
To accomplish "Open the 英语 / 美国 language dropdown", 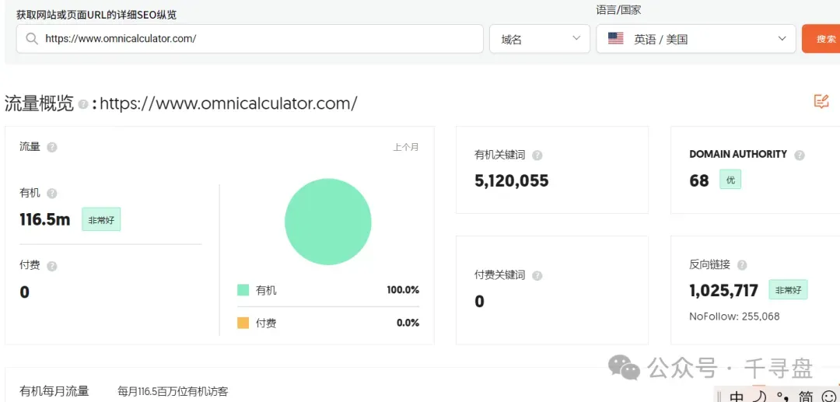I will 696,39.
